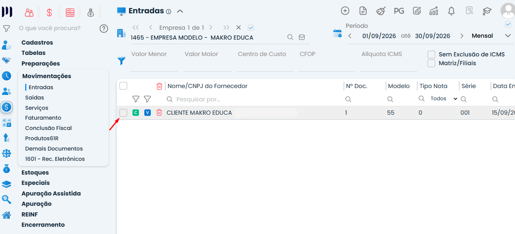Toggle the checkbox above Mensal period
The image size is (515, 234).
(x=508, y=24)
